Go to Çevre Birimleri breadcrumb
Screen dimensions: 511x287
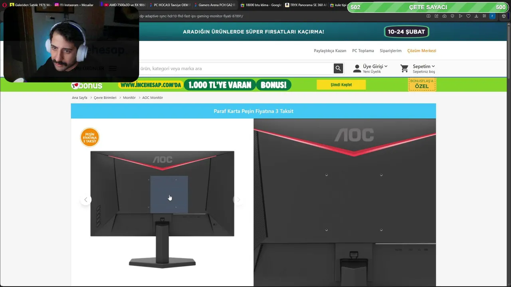[x=105, y=98]
